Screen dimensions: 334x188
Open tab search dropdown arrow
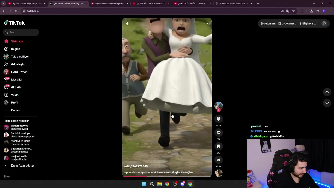pos(3,4)
